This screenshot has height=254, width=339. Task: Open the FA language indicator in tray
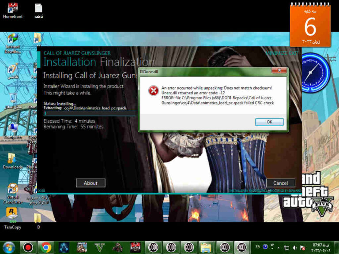tap(258, 247)
